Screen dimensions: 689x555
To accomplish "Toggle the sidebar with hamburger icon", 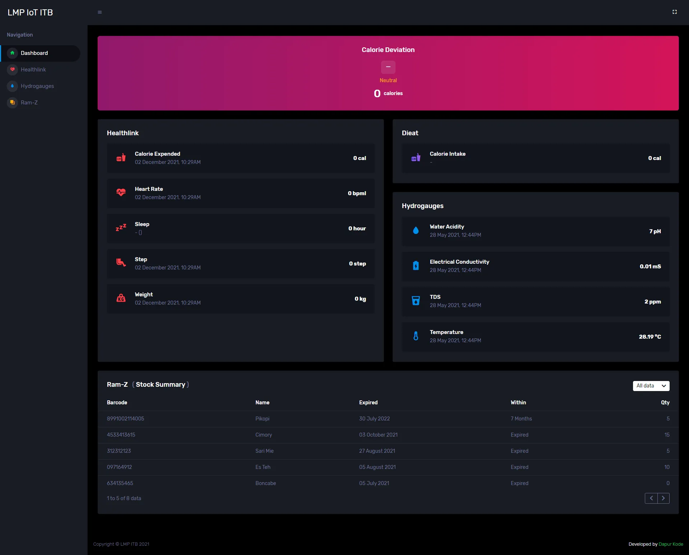I will (100, 12).
